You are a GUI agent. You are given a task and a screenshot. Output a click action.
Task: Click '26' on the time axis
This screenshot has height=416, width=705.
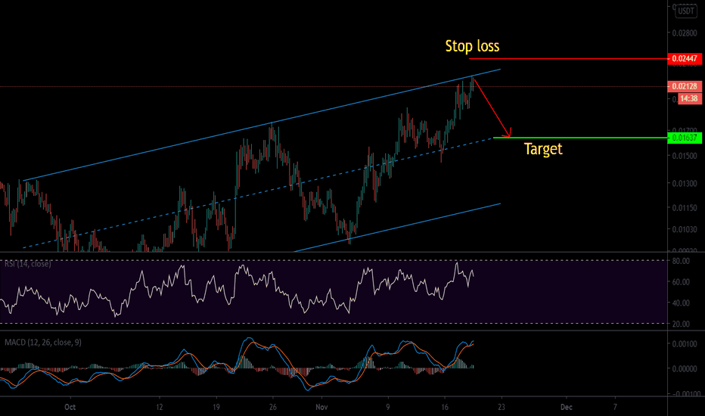[273, 407]
